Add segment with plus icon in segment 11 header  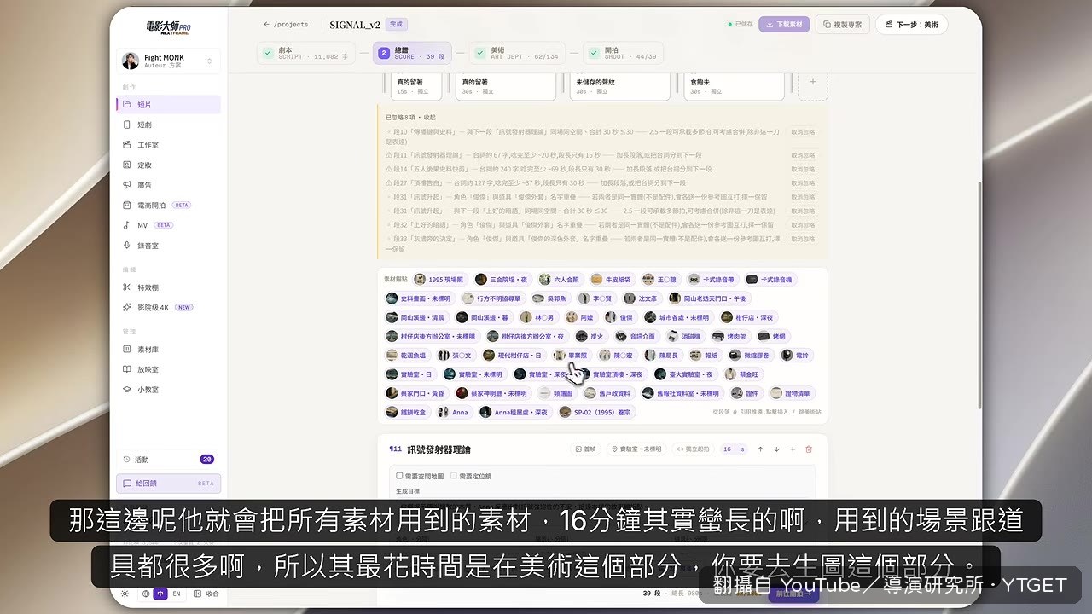click(793, 449)
